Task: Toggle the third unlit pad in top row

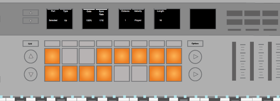Action: (87, 56)
